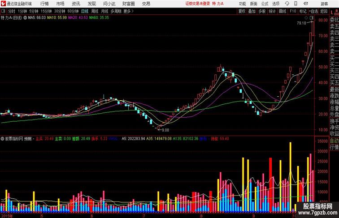Select the 日线 daily period tab
The width and height of the screenshot is (339, 218).
coord(85,11)
